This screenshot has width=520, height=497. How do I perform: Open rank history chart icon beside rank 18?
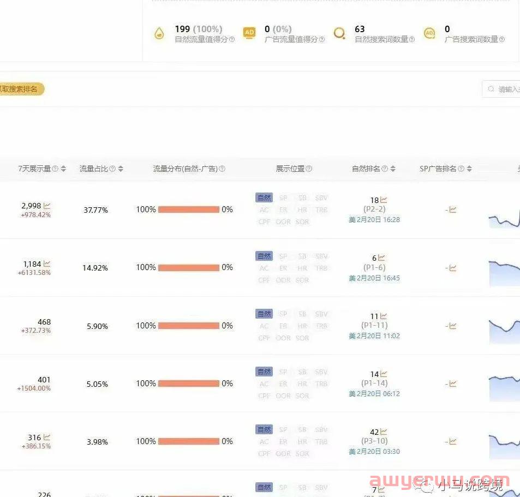(384, 200)
